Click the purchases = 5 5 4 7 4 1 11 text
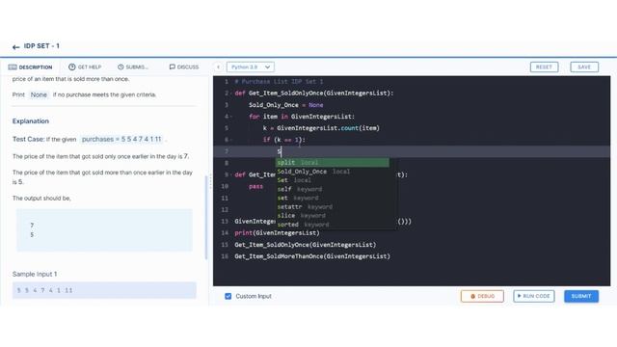Image resolution: width=617 pixels, height=347 pixels. (121, 139)
